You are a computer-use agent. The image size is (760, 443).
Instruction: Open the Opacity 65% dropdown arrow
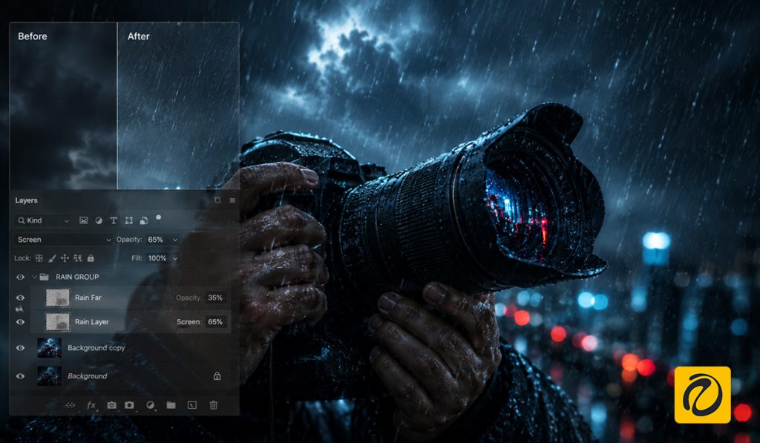(175, 240)
